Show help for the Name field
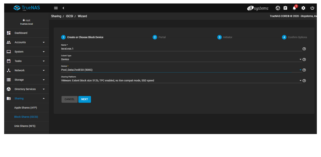This screenshot has height=157, width=321. click(x=304, y=49)
